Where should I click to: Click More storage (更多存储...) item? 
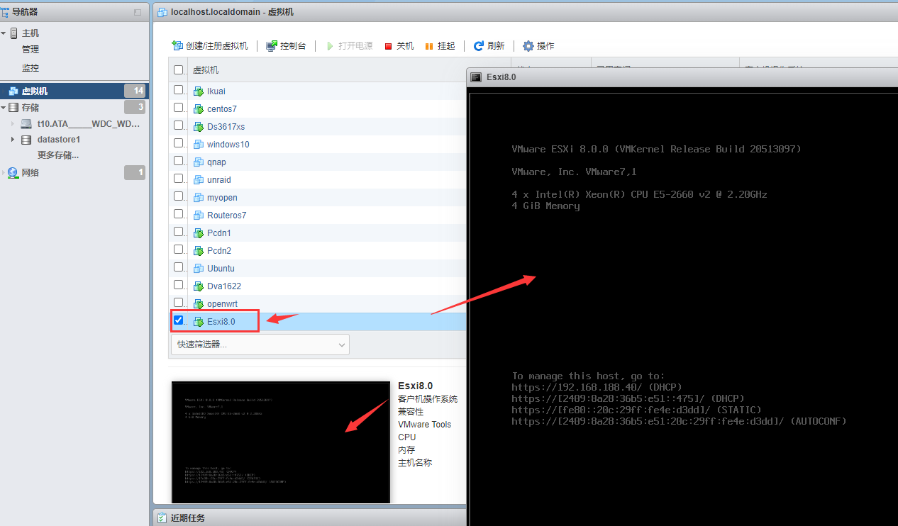[x=58, y=155]
